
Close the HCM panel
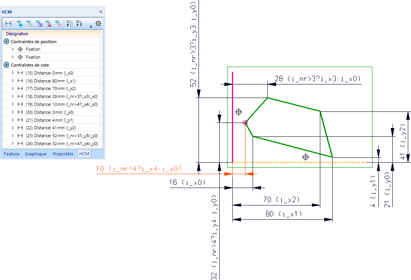point(101,12)
